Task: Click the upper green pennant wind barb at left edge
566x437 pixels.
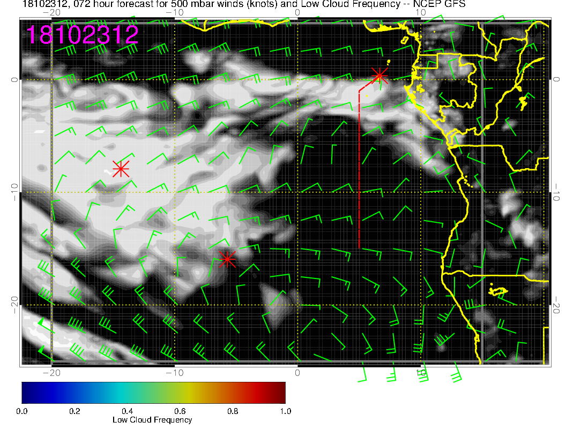Action: click(42, 324)
